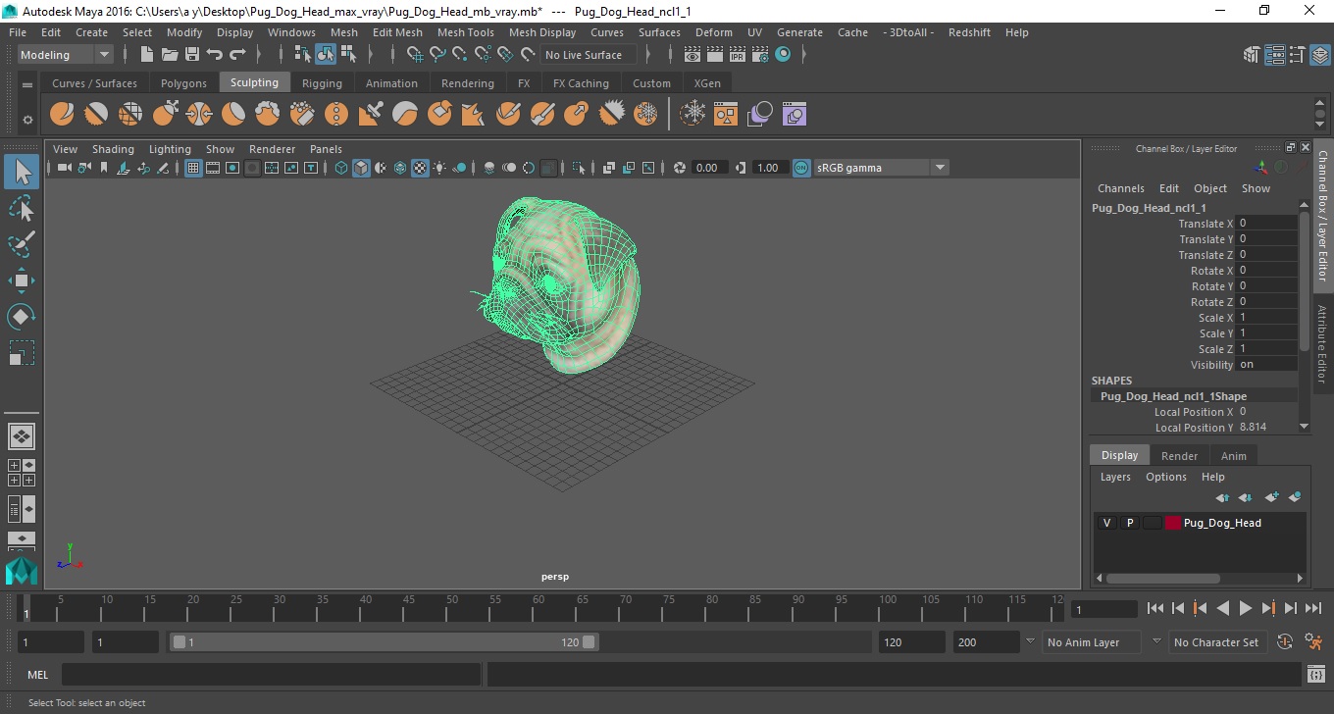The image size is (1334, 714).
Task: Click the Translate X value field
Action: [x=1266, y=224]
